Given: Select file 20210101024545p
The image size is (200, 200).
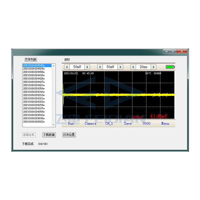Looking at the screenshot, I should (x=37, y=65).
